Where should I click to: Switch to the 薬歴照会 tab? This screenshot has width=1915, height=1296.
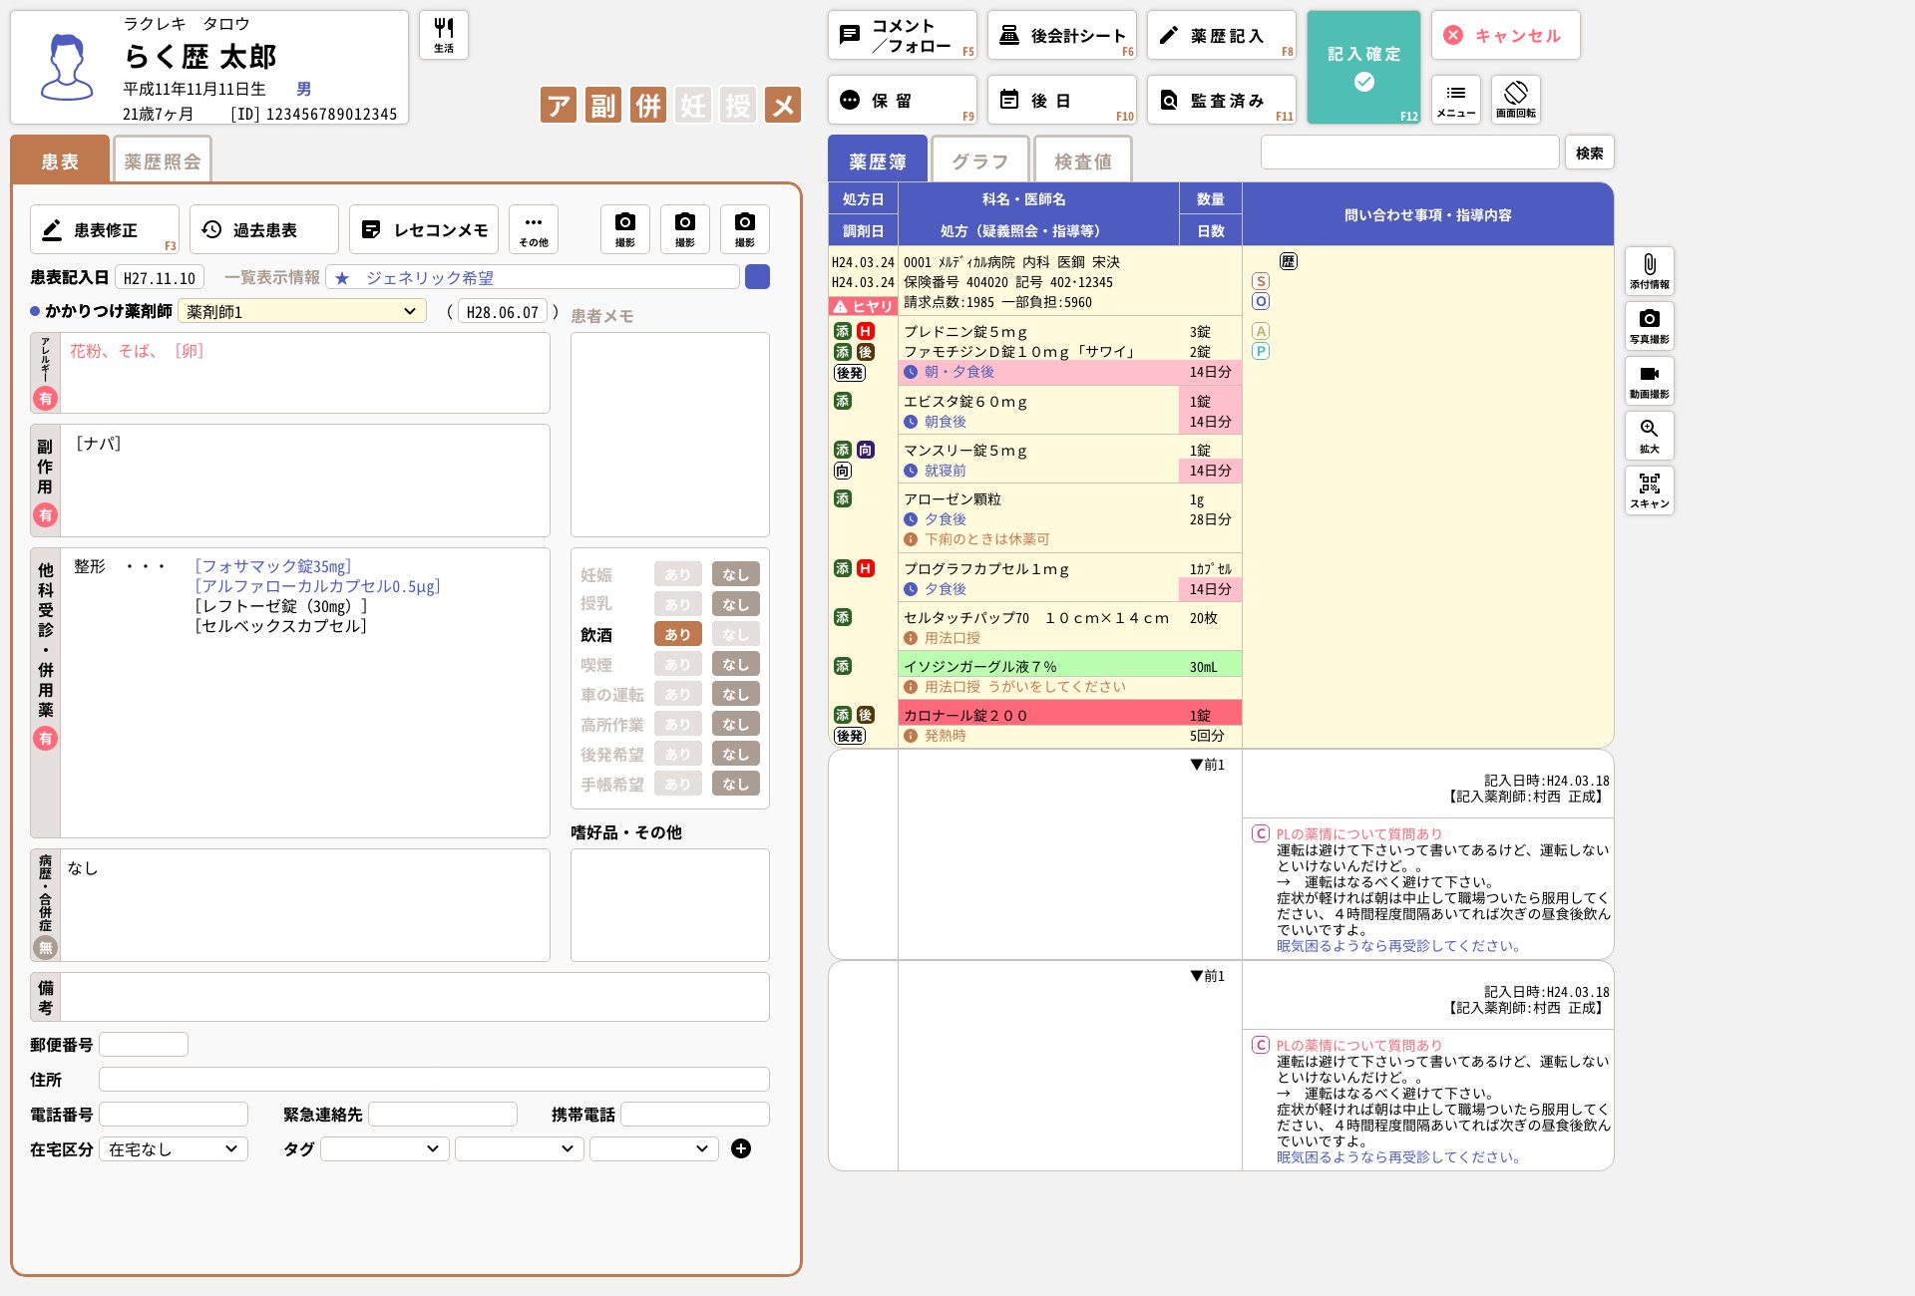pos(162,162)
